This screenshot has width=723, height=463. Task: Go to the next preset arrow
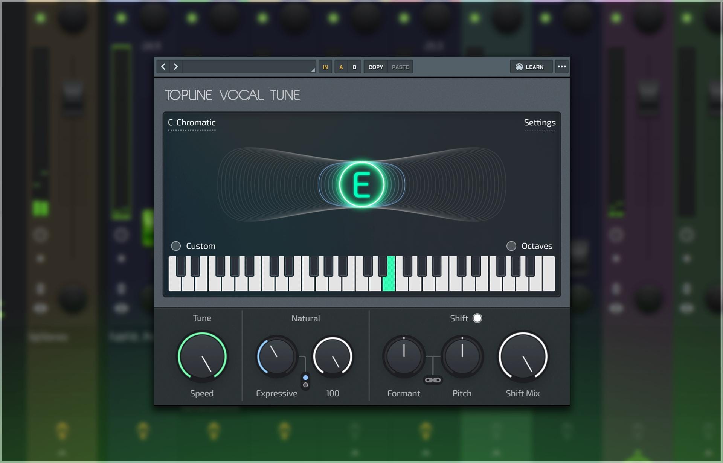(x=176, y=67)
